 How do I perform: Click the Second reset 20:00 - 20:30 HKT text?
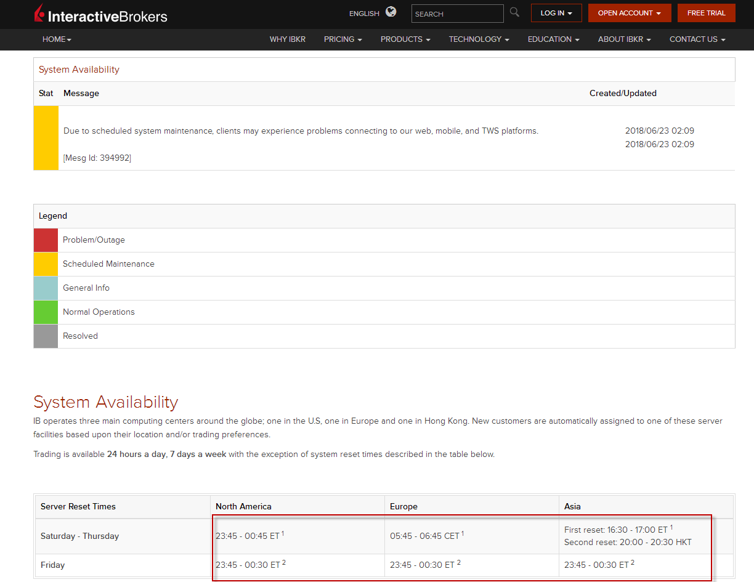tap(628, 543)
